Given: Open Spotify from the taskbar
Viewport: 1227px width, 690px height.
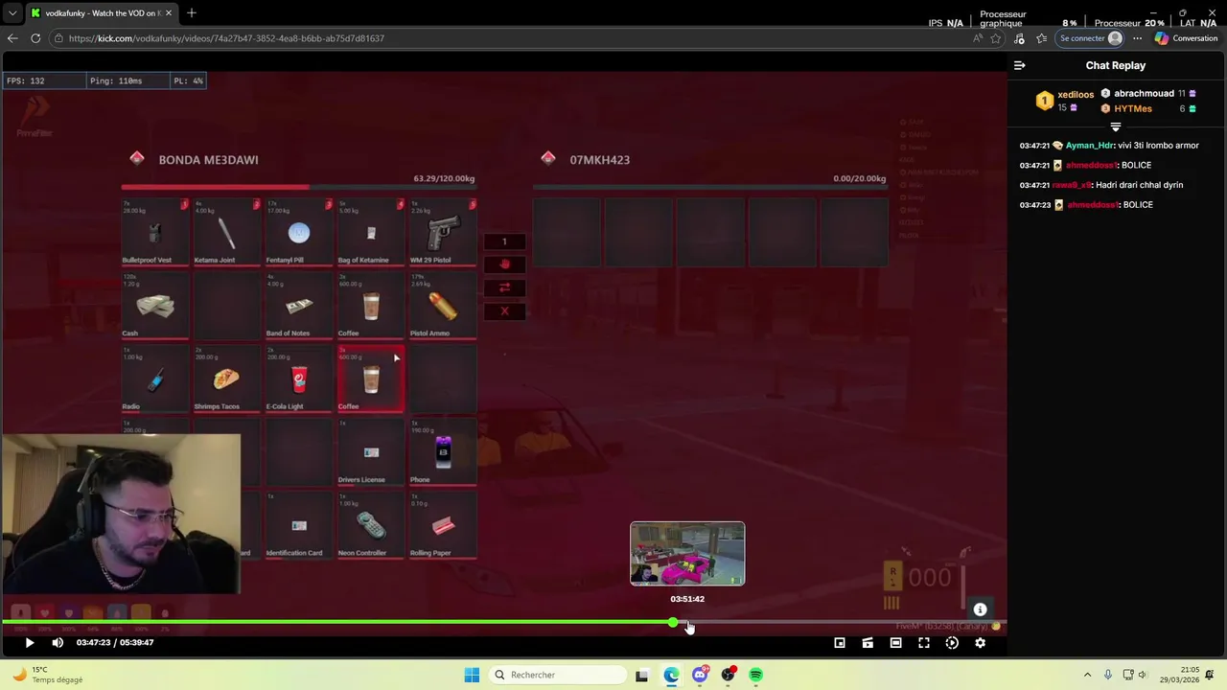Looking at the screenshot, I should tap(756, 675).
